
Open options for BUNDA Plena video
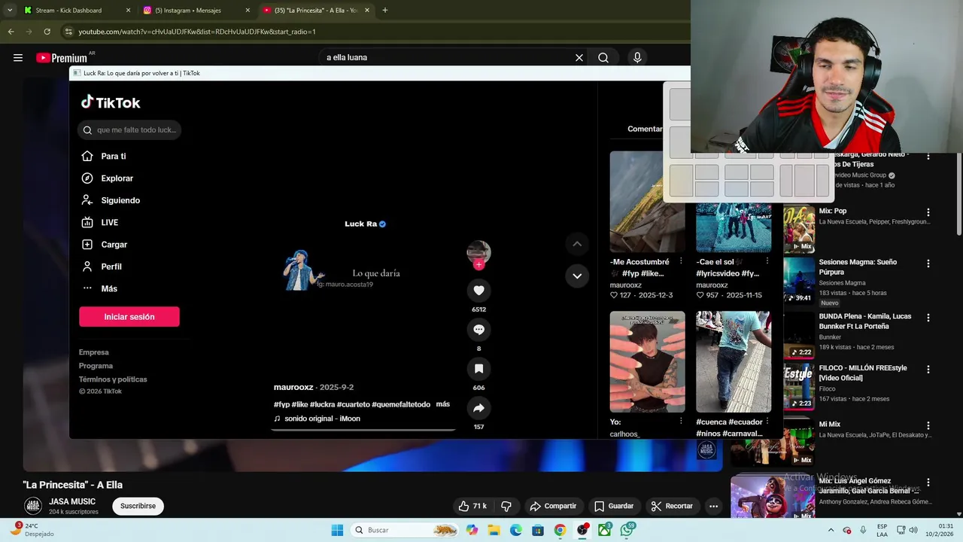tap(928, 318)
